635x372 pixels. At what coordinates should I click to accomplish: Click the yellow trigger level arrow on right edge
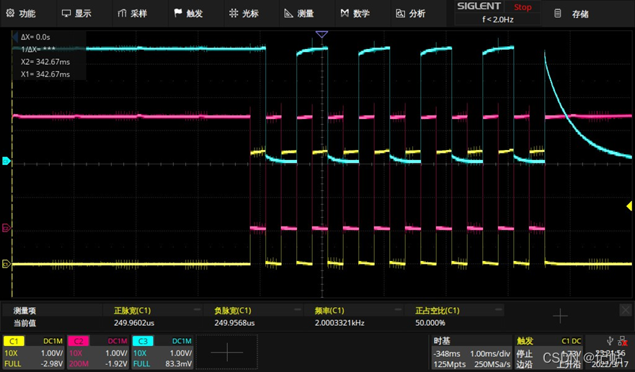pyautogui.click(x=629, y=206)
